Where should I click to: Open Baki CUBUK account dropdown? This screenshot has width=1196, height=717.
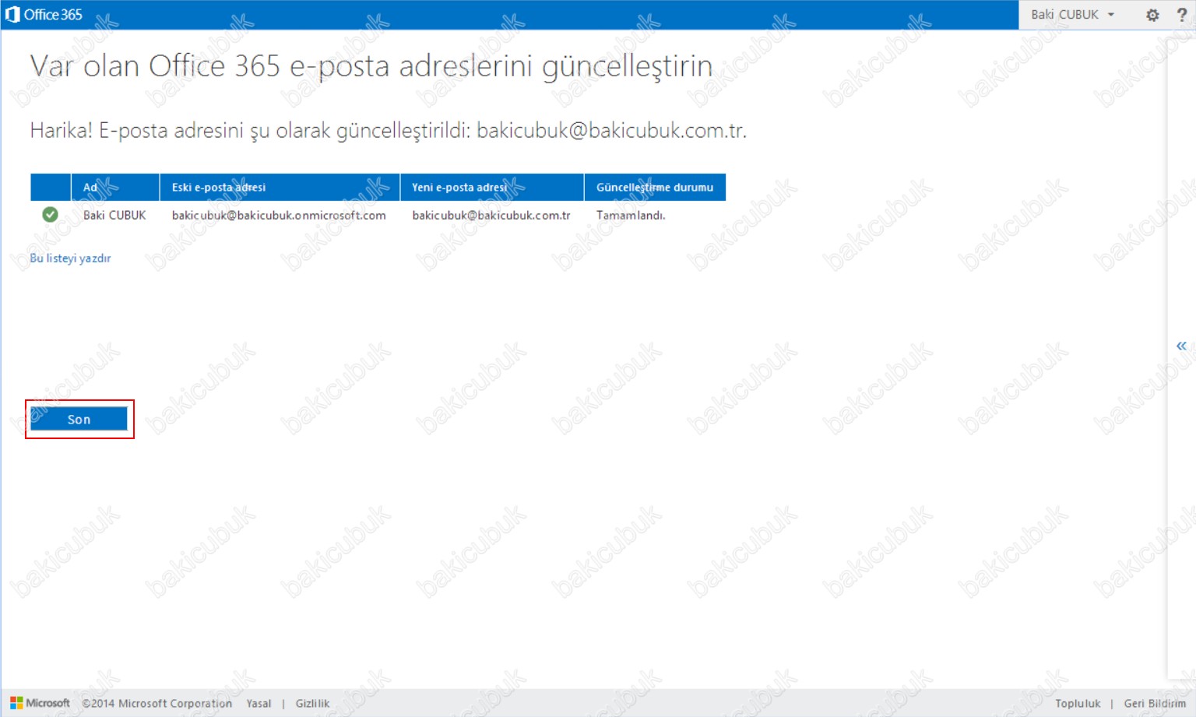1073,15
